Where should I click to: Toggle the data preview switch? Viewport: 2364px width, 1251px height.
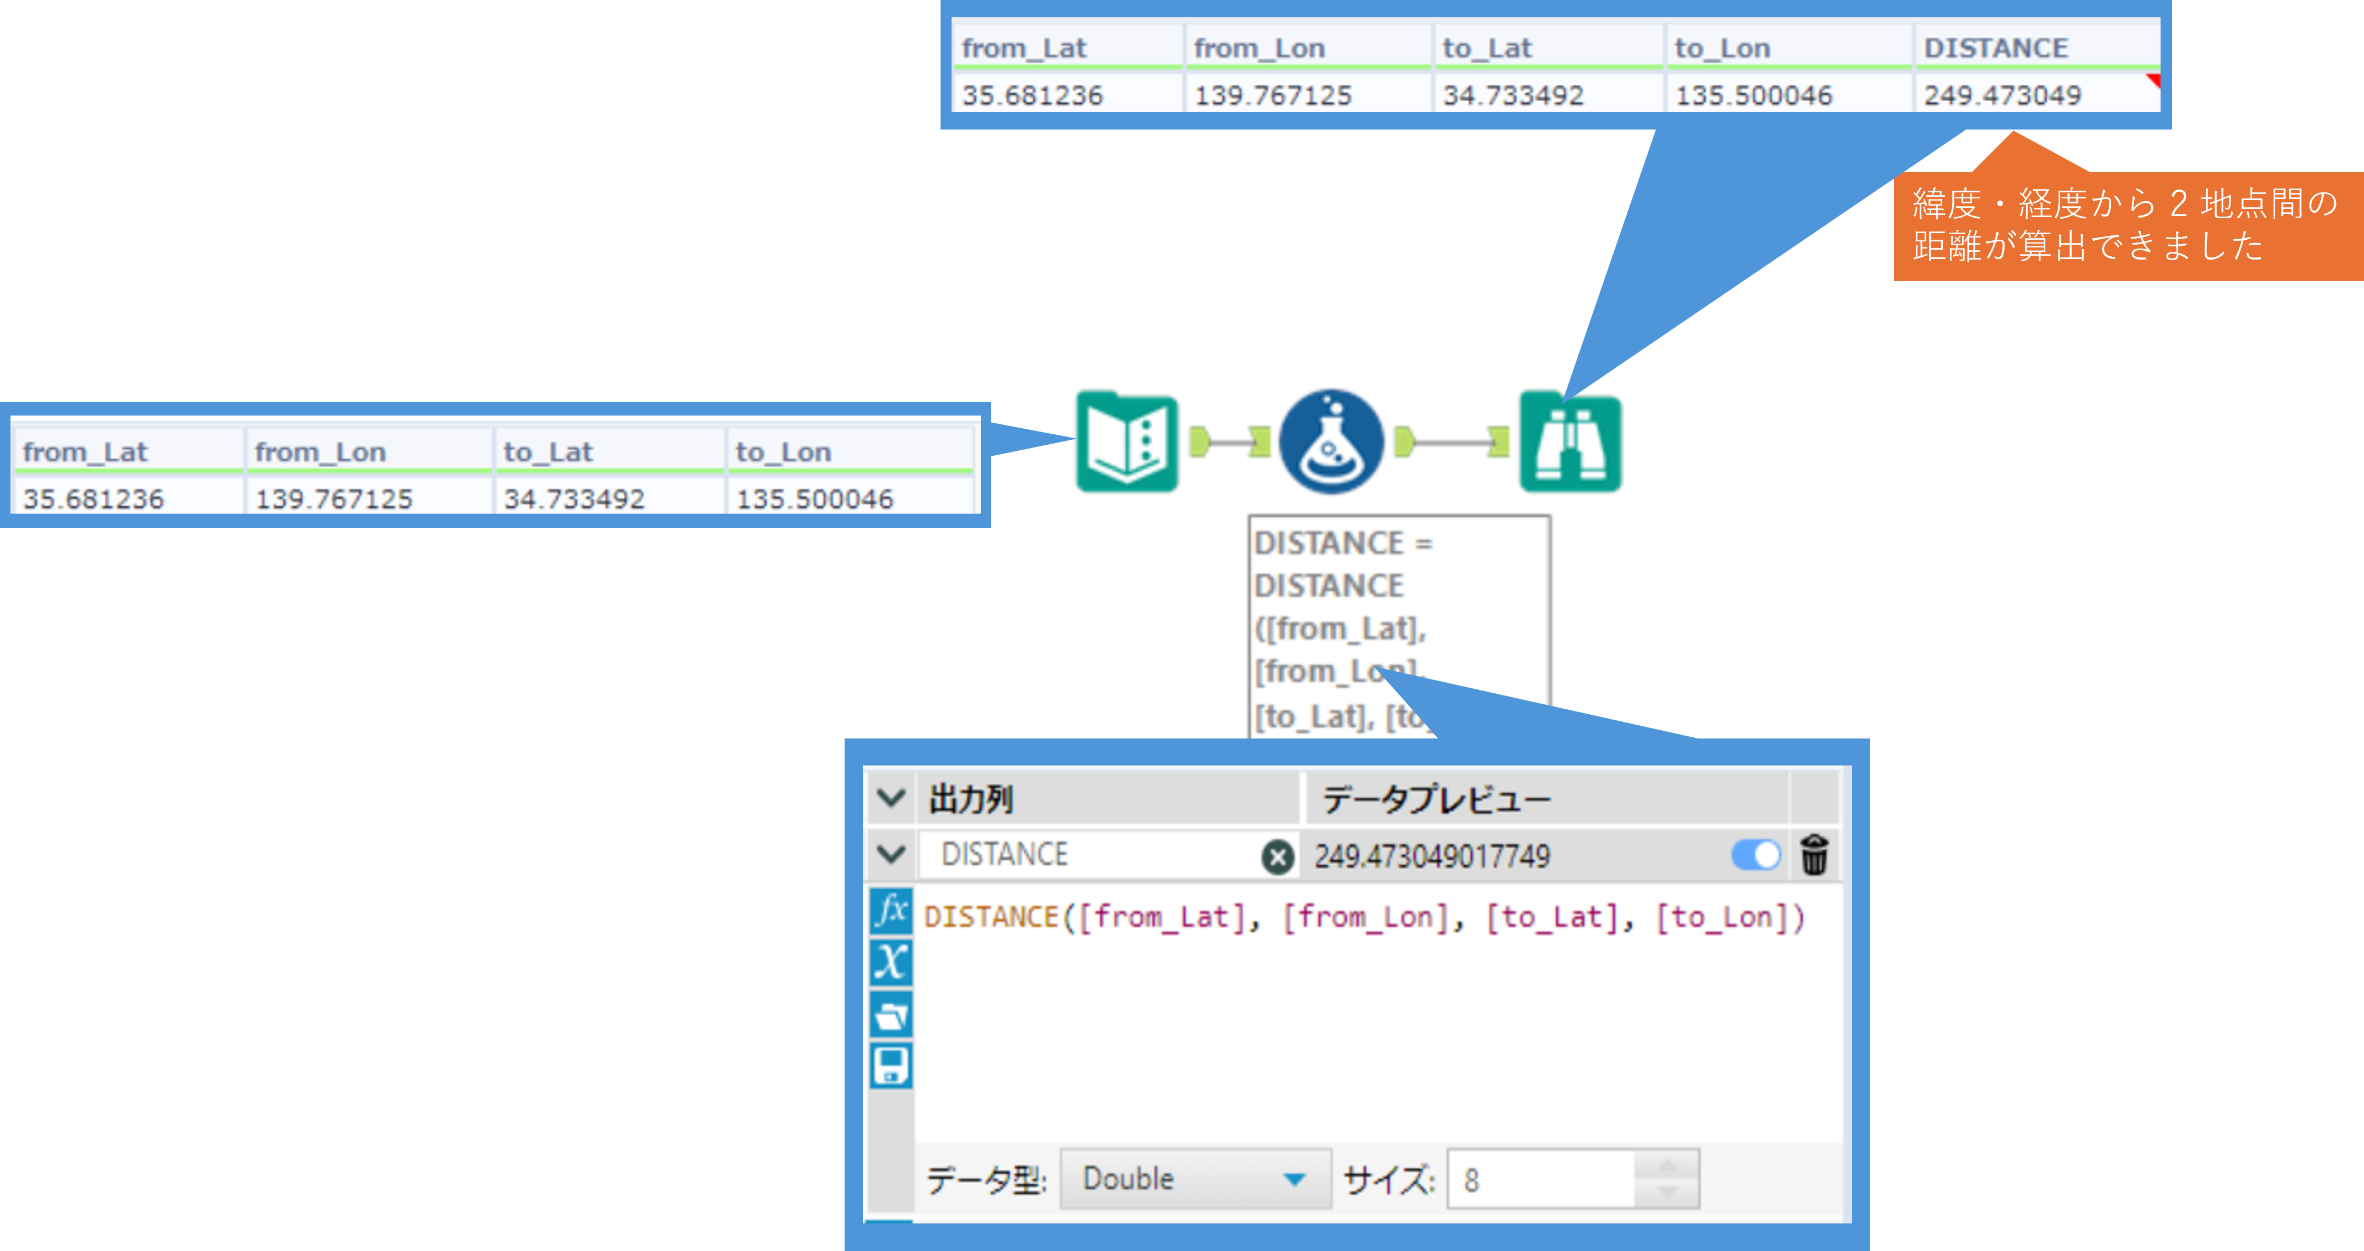tap(1755, 855)
